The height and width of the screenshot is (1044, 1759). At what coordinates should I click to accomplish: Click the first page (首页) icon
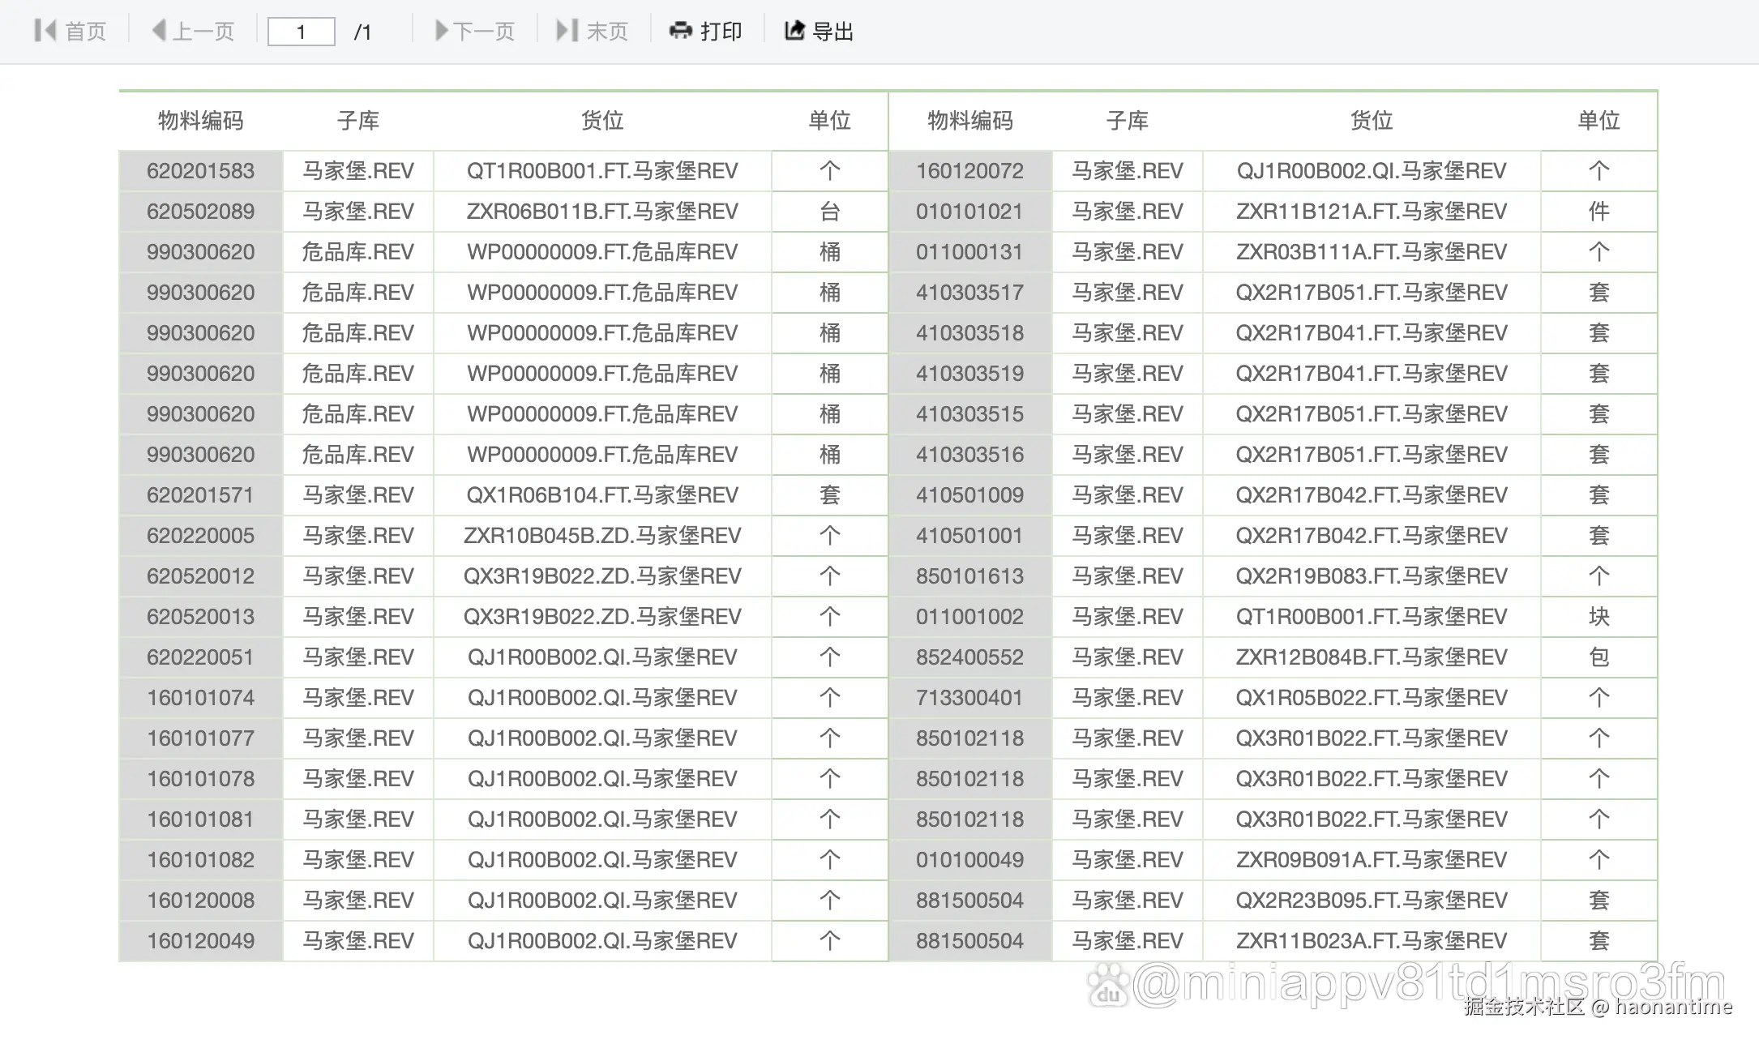(x=45, y=31)
